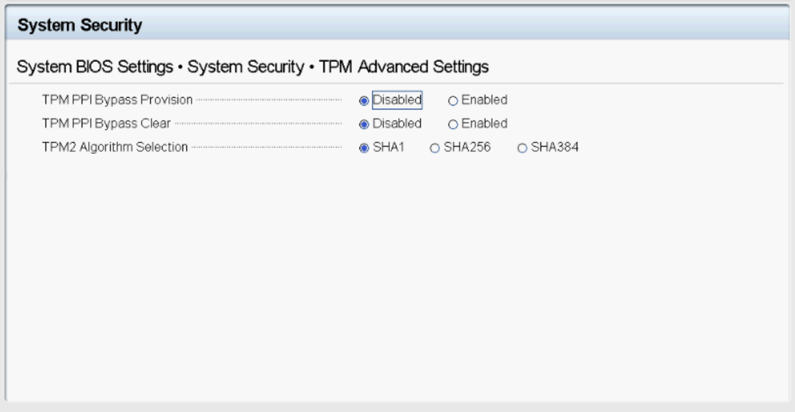Image resolution: width=795 pixels, height=412 pixels.
Task: Click the TPM2 Algorithm Selection label
Action: pos(115,148)
